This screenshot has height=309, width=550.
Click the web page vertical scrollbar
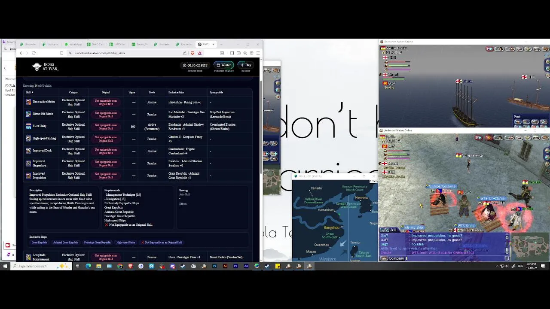click(260, 127)
